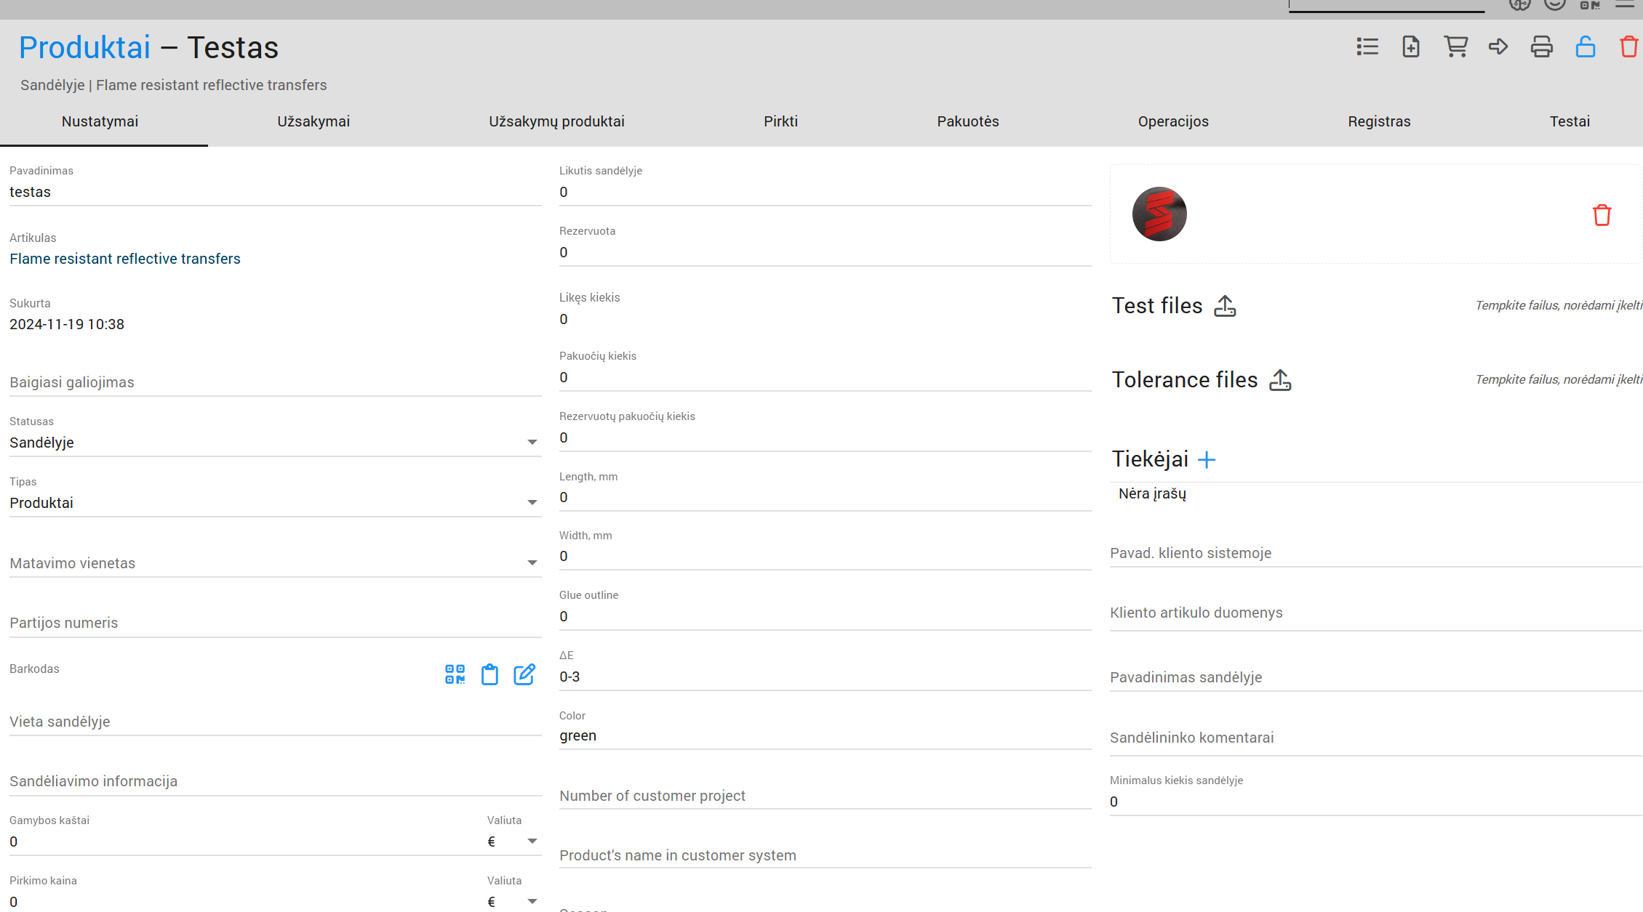Click the Color input field
The width and height of the screenshot is (1643, 912).
tap(825, 735)
